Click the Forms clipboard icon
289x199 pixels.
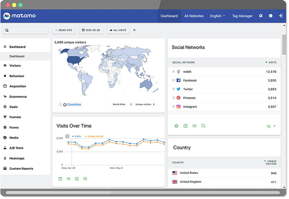click(x=5, y=127)
